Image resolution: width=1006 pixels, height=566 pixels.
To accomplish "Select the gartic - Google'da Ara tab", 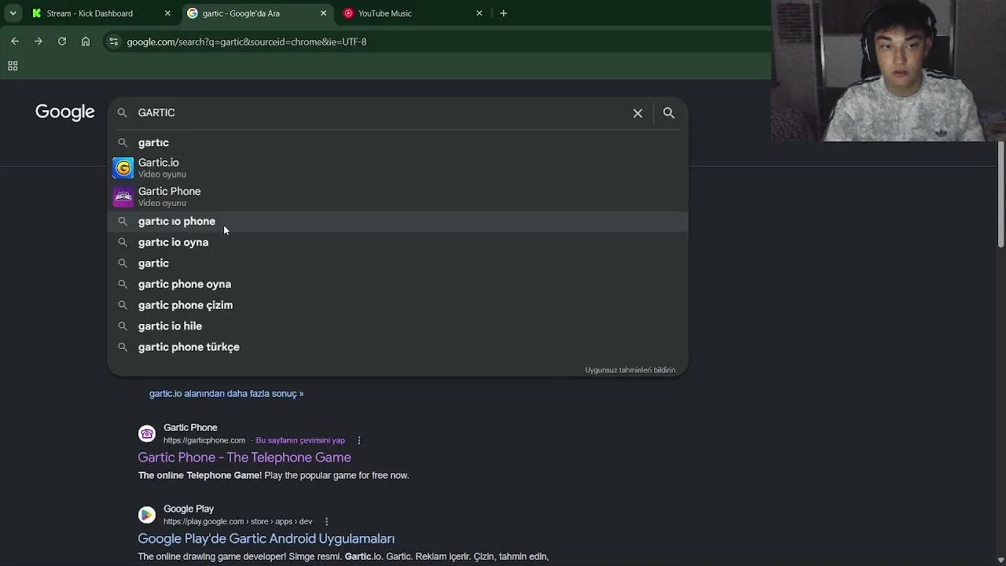I will click(257, 13).
